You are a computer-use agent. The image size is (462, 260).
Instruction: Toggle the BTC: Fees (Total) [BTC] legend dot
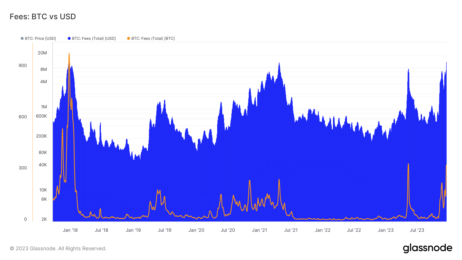click(128, 38)
